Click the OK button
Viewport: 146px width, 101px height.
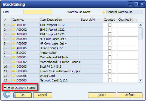(23, 95)
